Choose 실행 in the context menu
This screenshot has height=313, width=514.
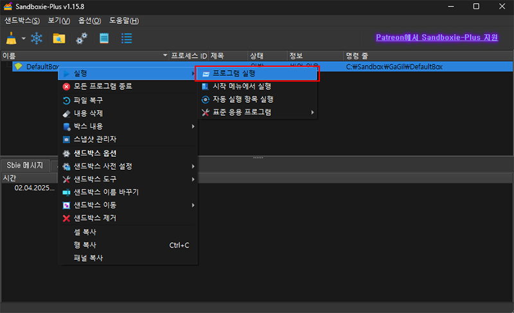128,73
